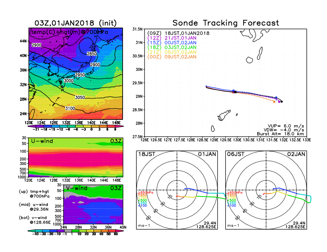Viewport: 327px width, 252px height.
Task: Select blue legend entry "(15Z) 00JST,02JAN"
Action: (172, 43)
